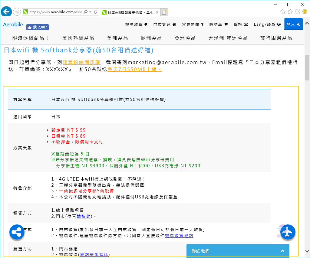Click the scrollbar up arrow
Screen dimensions: 310x258
pos(307,23)
